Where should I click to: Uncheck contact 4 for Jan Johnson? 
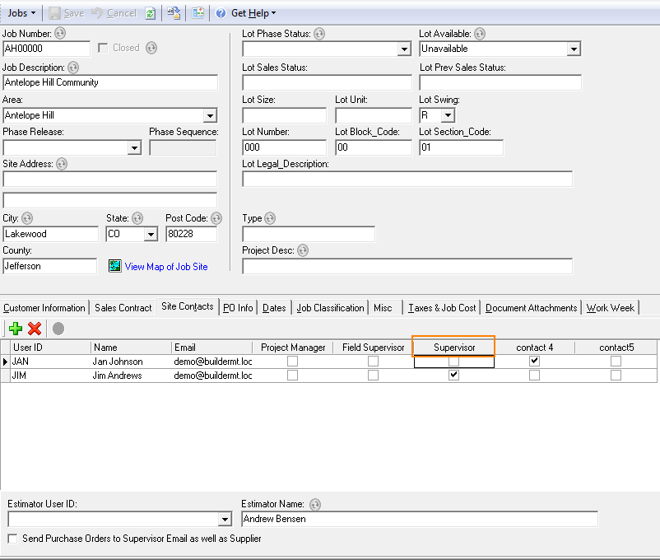tap(535, 362)
